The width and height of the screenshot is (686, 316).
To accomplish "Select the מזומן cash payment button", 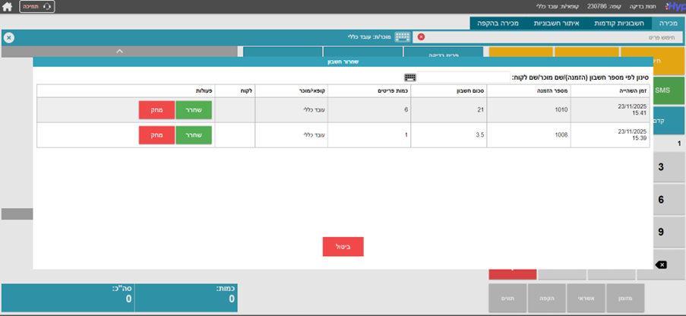I will pos(625,299).
